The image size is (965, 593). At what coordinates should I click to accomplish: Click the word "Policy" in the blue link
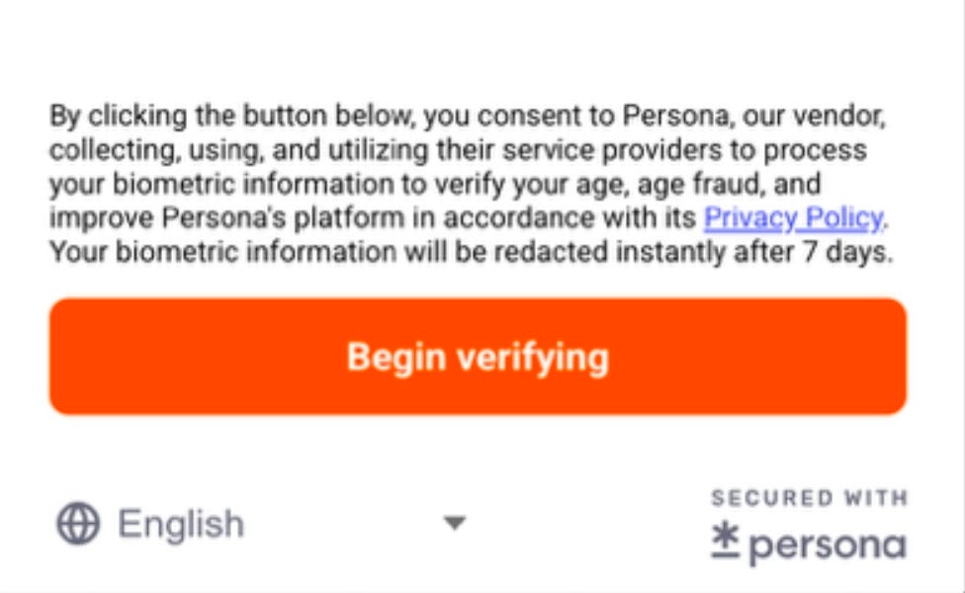click(x=840, y=217)
